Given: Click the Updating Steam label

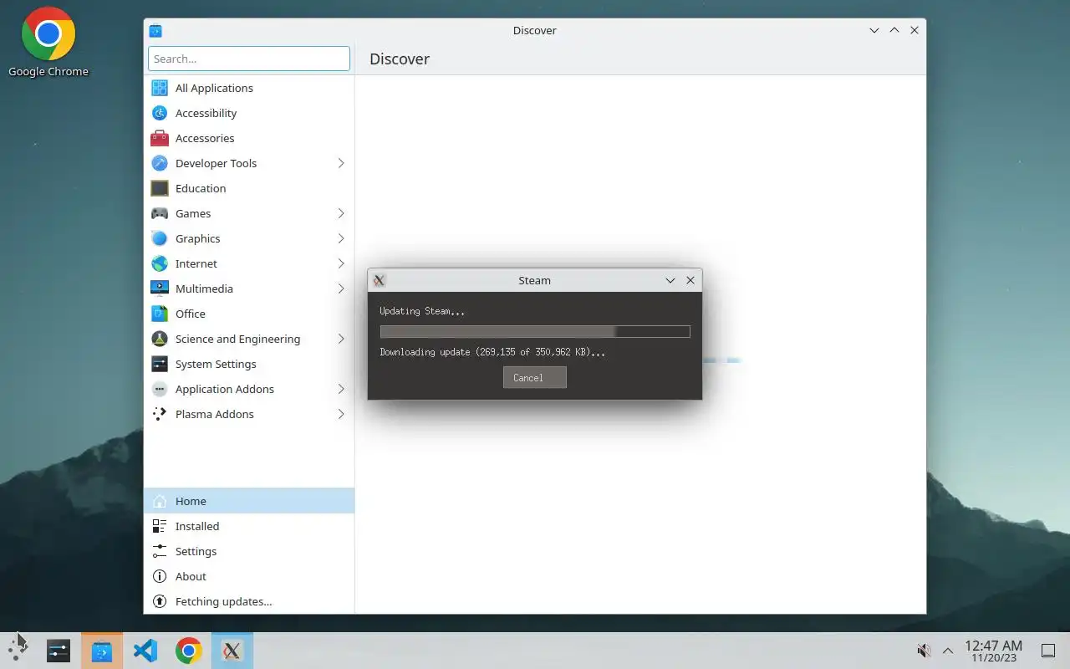Looking at the screenshot, I should coord(422,311).
